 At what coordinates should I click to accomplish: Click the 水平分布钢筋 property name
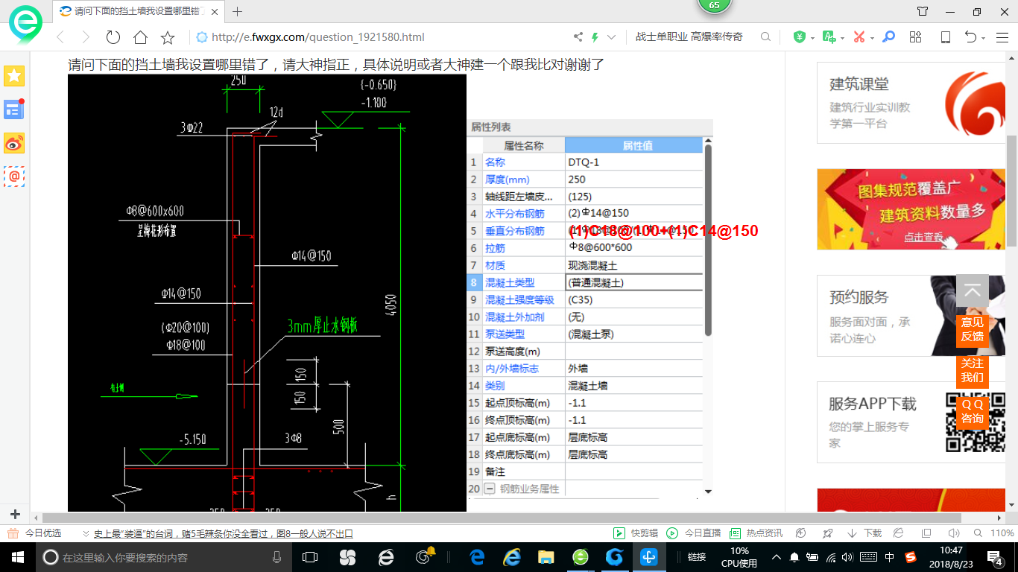pos(514,214)
